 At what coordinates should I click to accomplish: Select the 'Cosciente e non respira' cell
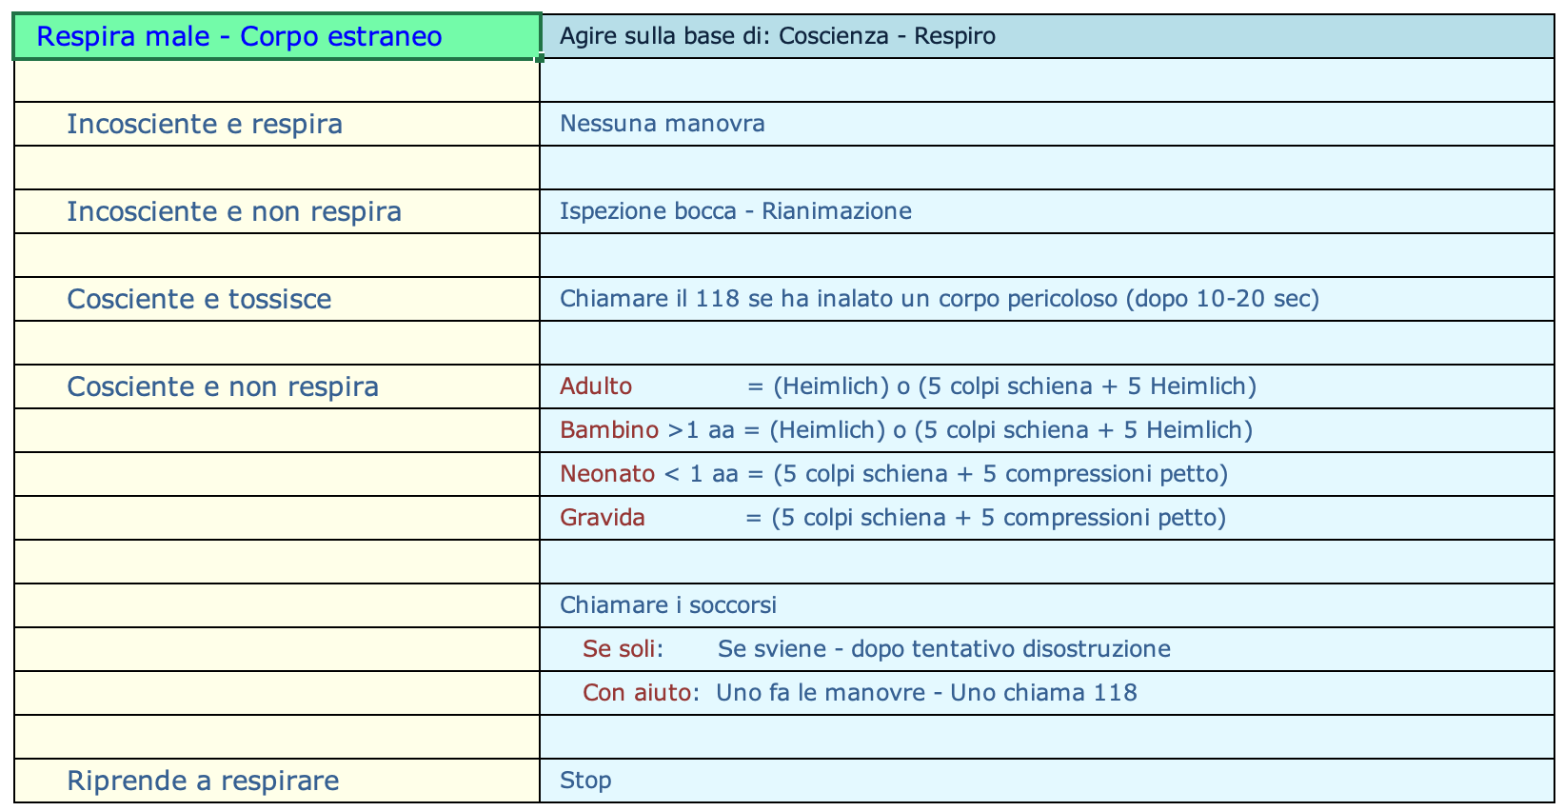(277, 386)
